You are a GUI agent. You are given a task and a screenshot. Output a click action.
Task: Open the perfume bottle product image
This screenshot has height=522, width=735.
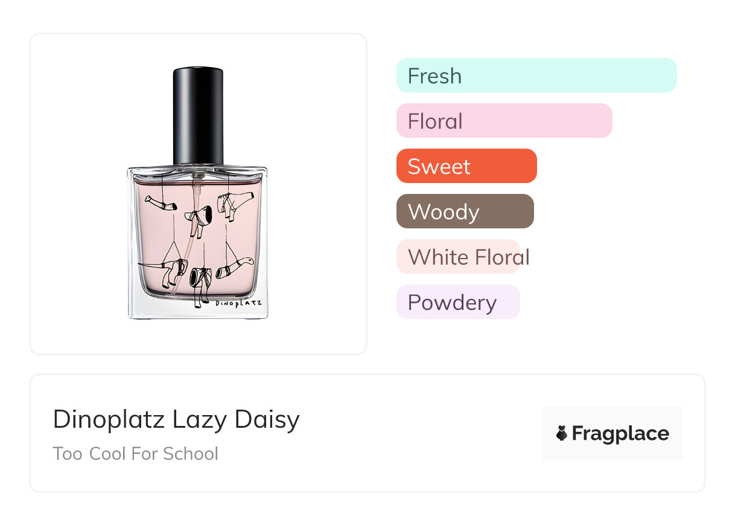[x=198, y=193]
